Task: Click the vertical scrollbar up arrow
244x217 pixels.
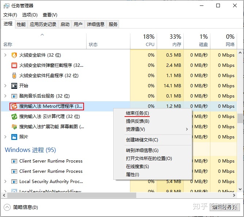Action: click(240, 53)
